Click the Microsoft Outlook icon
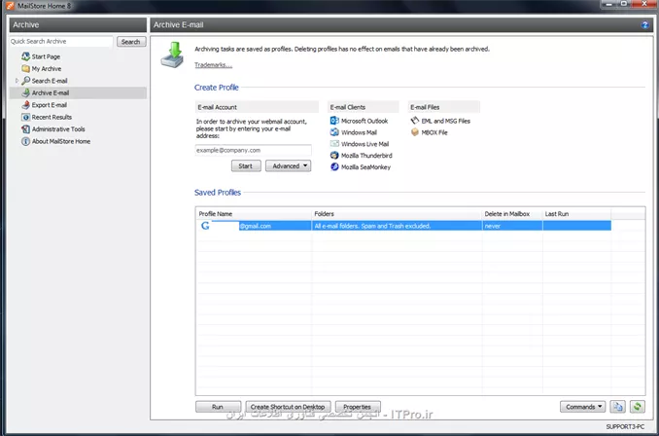Screen dimensions: 659x436 point(334,121)
